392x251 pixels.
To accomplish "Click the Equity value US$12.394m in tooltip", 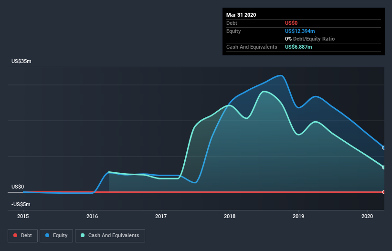I will click(300, 31).
